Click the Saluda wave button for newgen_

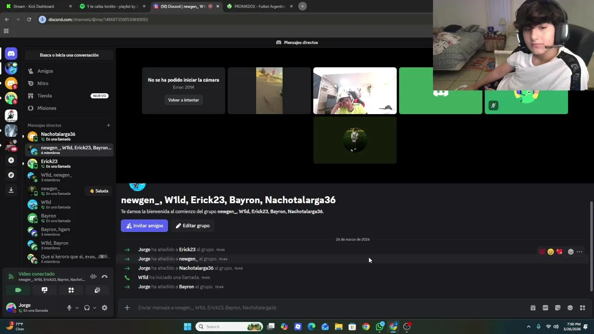click(99, 191)
